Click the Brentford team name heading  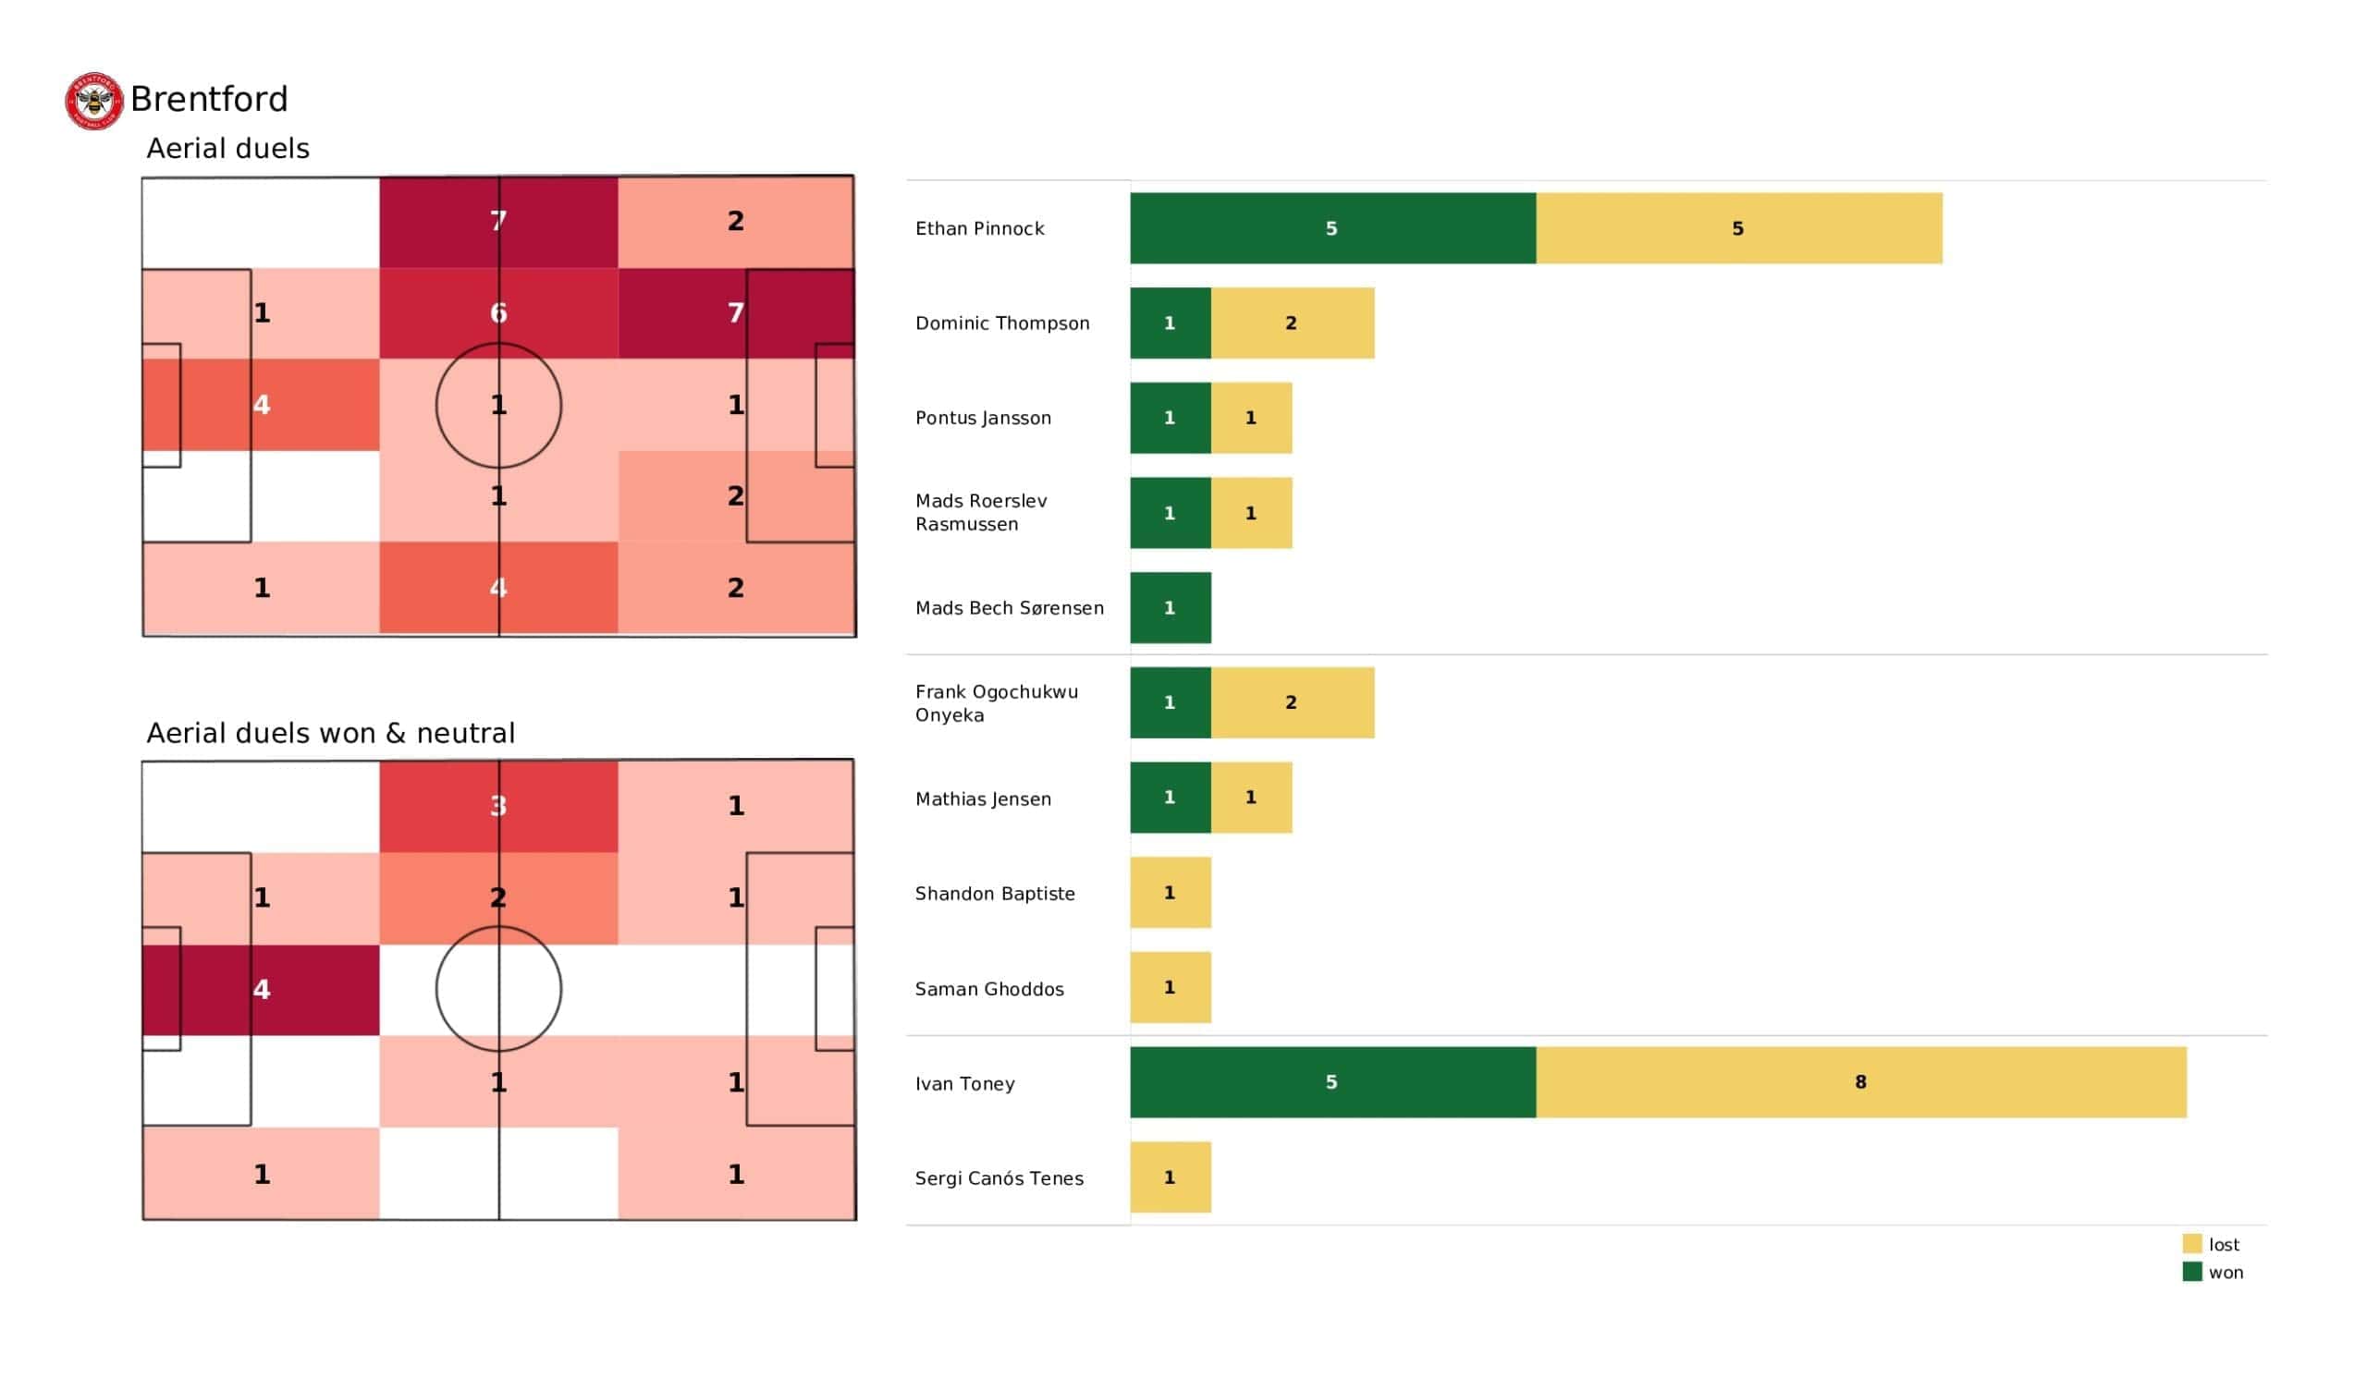tap(209, 99)
